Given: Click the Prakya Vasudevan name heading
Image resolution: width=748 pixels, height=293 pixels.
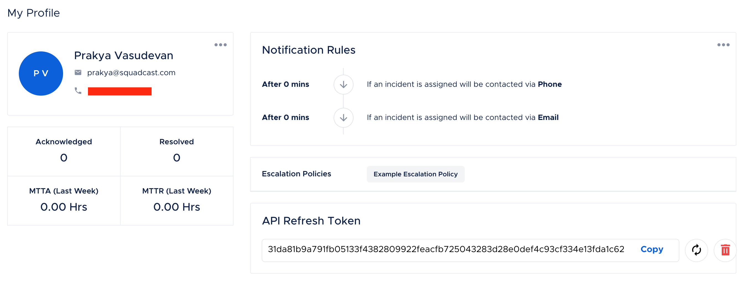Looking at the screenshot, I should click(x=124, y=55).
